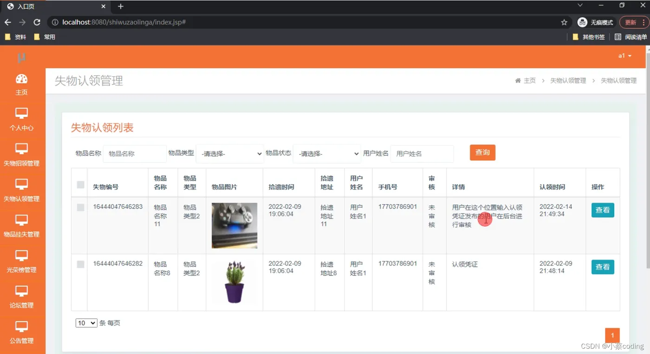Image resolution: width=650 pixels, height=354 pixels.
Task: Click 查看 for item 16444047646283
Action: tap(603, 210)
